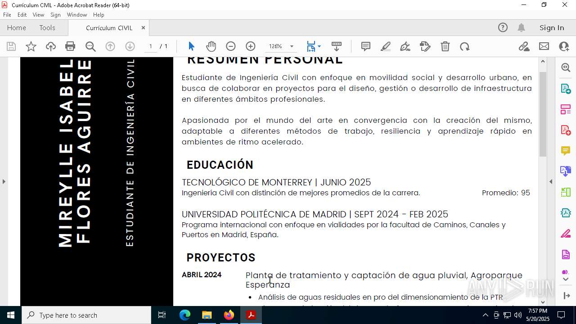576x324 pixels.
Task: Click the scroll up arrow of document
Action: click(543, 61)
